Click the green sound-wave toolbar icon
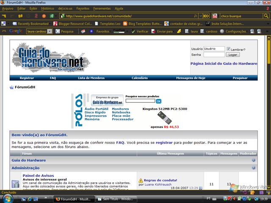This screenshot has width=271, height=203. coord(52,16)
